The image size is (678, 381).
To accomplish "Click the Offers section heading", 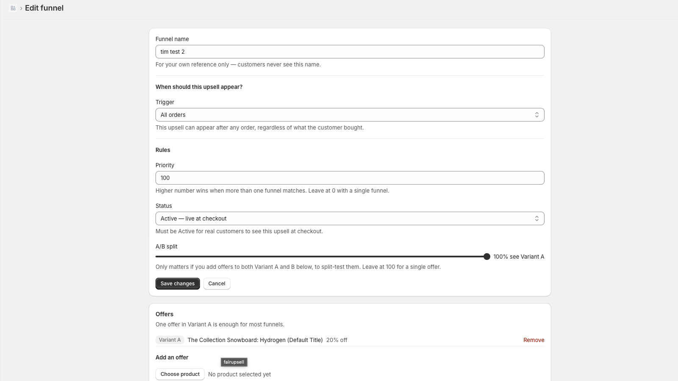I will point(164,314).
